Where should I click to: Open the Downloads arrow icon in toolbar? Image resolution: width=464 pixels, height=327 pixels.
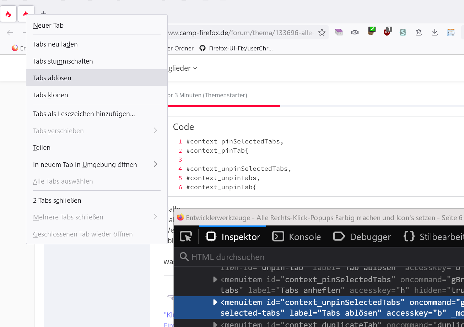coord(435,33)
